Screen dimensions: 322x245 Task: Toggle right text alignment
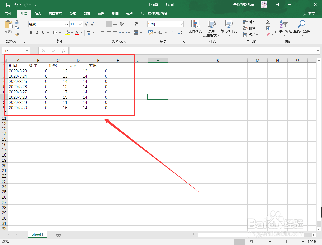tap(115, 33)
